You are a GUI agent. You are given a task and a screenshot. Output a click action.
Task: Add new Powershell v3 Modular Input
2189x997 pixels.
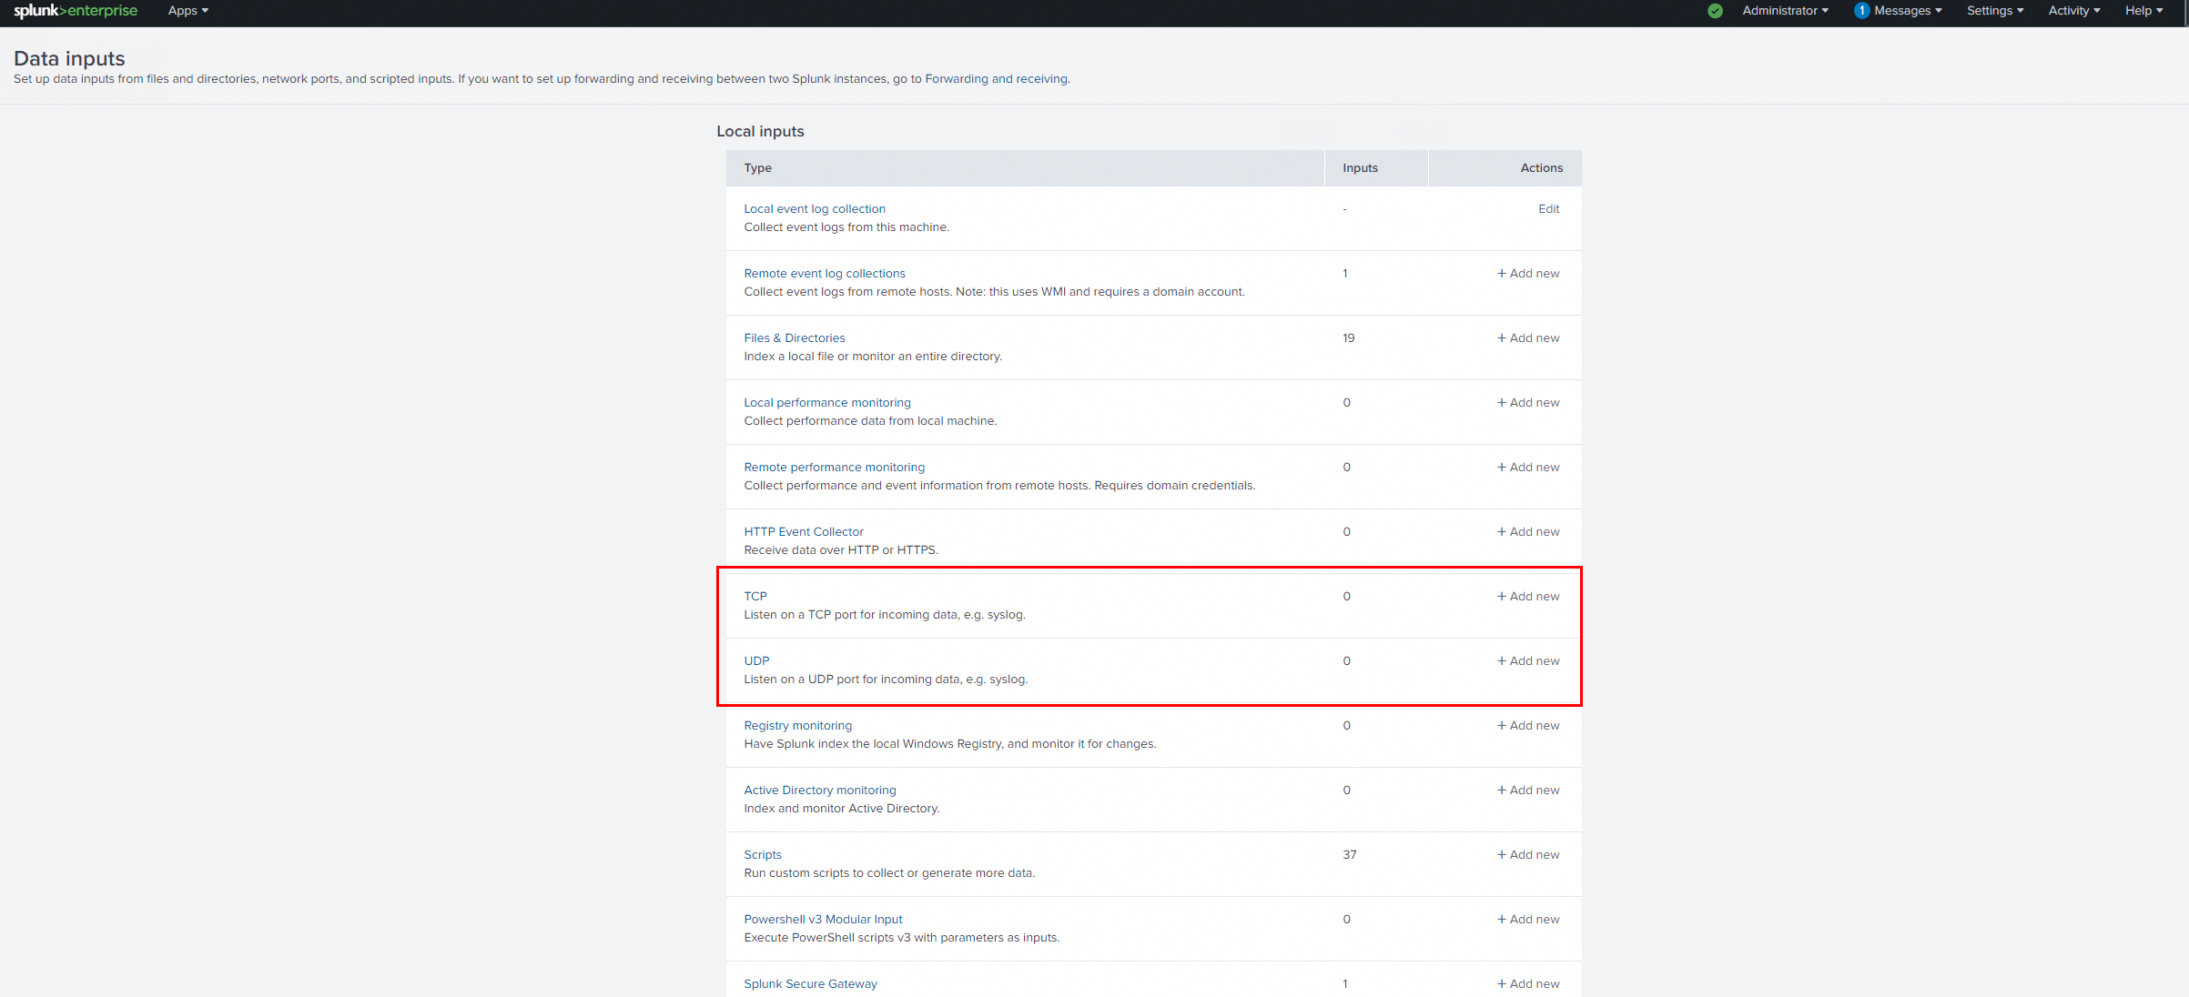pyautogui.click(x=1528, y=920)
